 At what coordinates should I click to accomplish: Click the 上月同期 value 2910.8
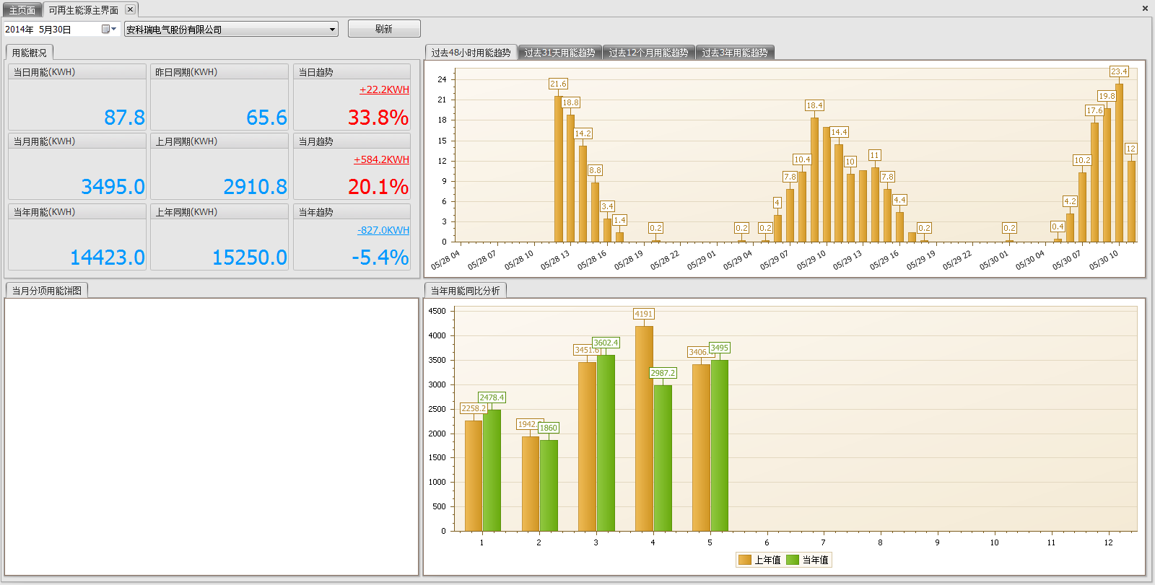255,187
